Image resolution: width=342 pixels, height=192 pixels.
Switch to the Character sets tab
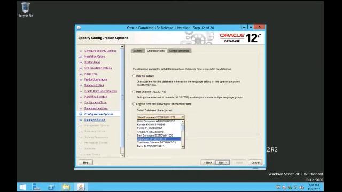(156, 51)
